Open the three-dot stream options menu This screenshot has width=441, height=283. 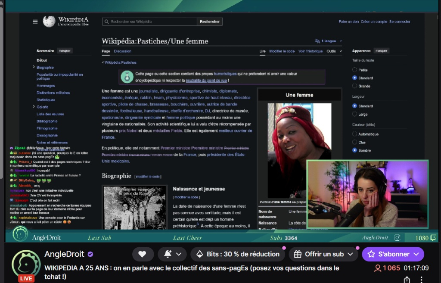tap(422, 280)
